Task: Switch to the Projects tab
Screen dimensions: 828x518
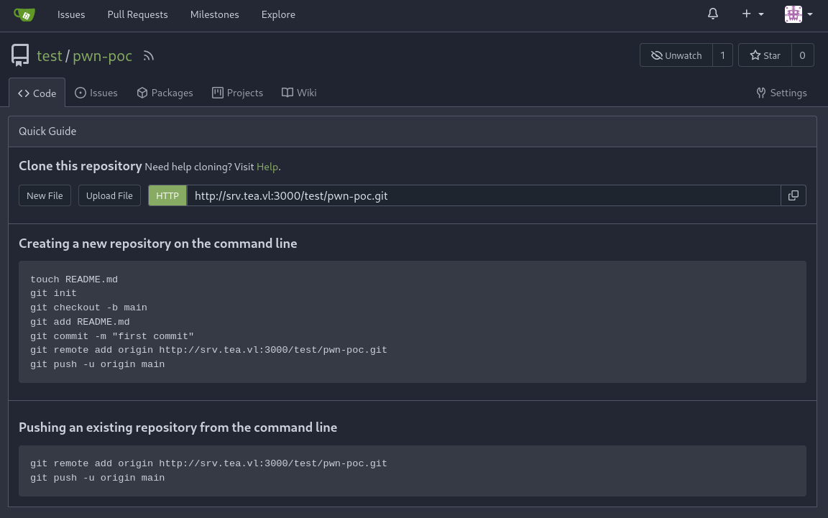Action: click(x=238, y=93)
